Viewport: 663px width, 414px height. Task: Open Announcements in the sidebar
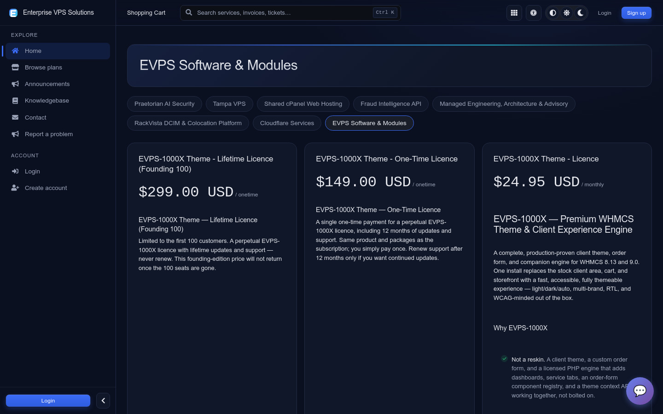(x=58, y=84)
